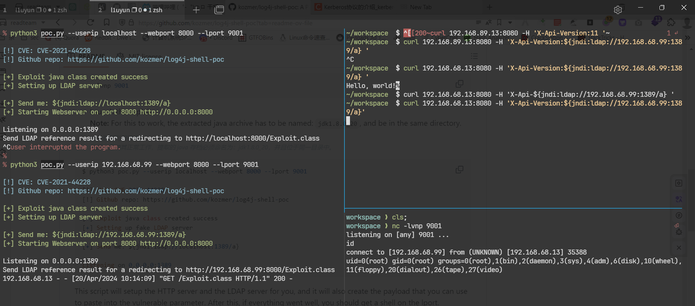Open the sec bookmarks folder
This screenshot has height=306, width=695.
tap(31, 38)
